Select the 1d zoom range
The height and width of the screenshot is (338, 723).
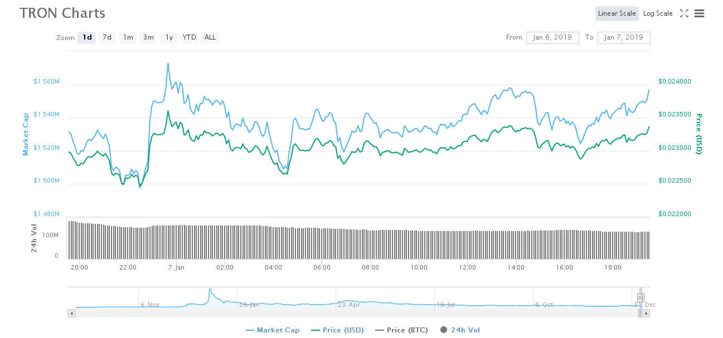pyautogui.click(x=87, y=37)
